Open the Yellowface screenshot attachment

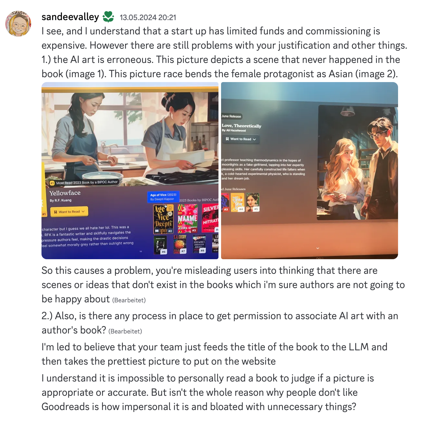[130, 171]
